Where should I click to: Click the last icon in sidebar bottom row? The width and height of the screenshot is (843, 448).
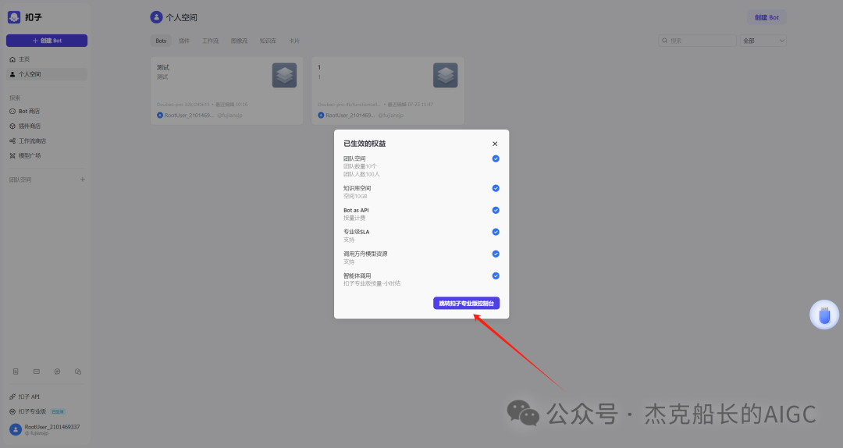78,372
